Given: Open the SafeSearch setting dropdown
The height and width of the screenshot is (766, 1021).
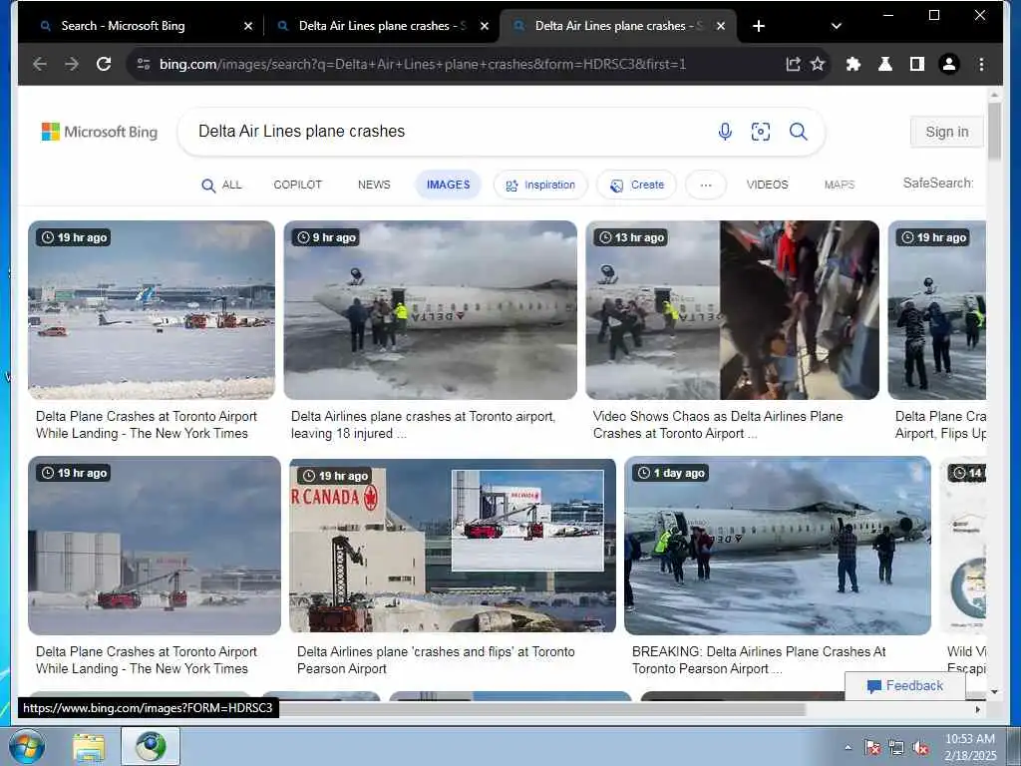Looking at the screenshot, I should pyautogui.click(x=937, y=184).
